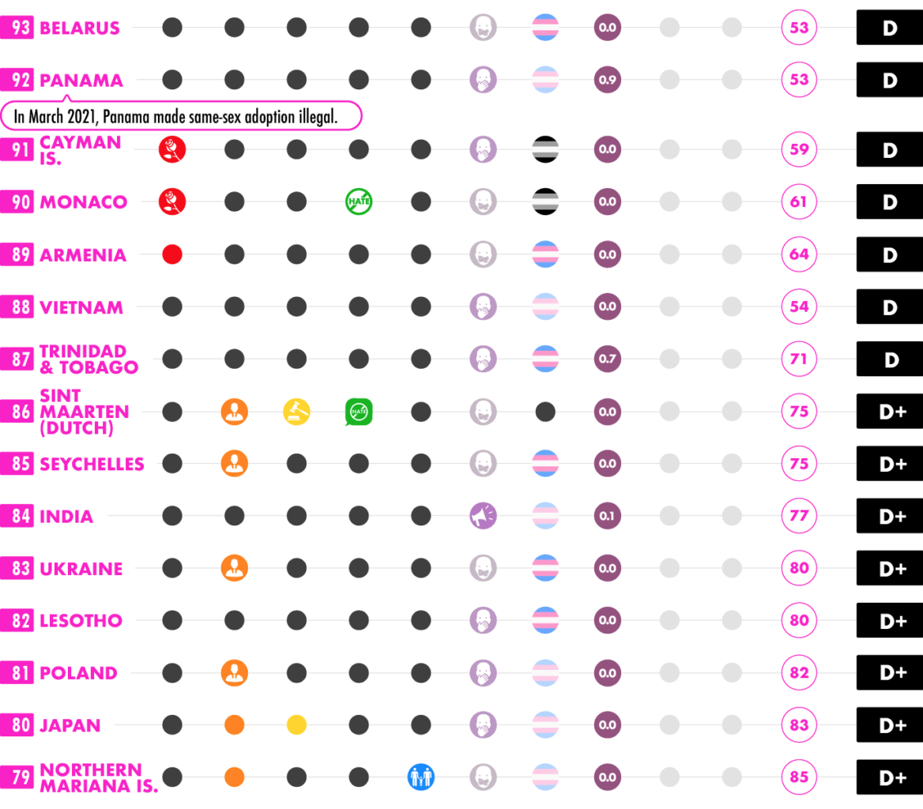Click the orange person icon in Poland row
The image size is (923, 809).
coord(234,673)
